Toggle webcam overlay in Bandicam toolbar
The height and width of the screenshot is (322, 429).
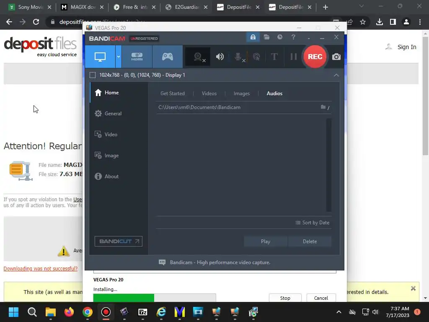click(x=198, y=57)
